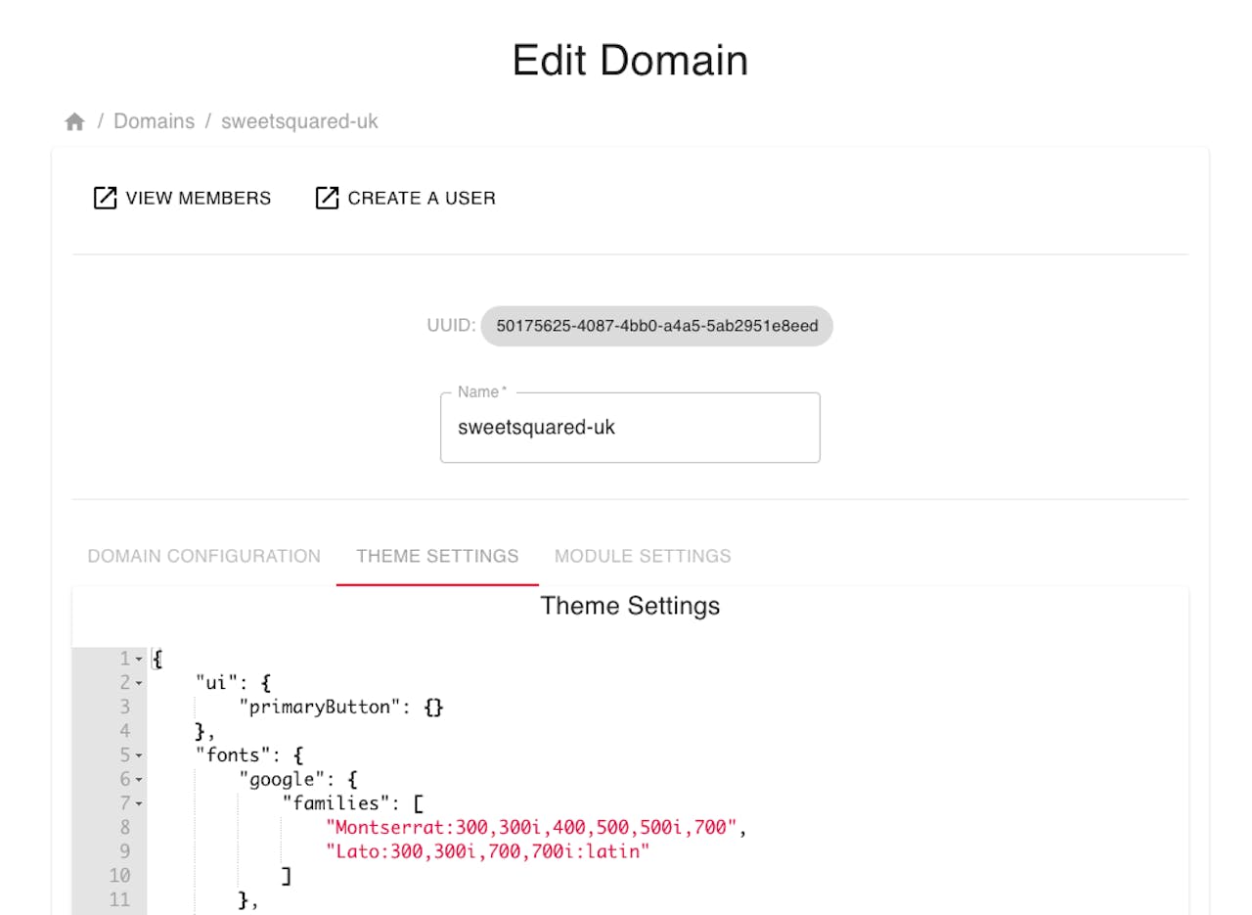
Task: Click the Create a User external link icon
Action: tap(327, 198)
